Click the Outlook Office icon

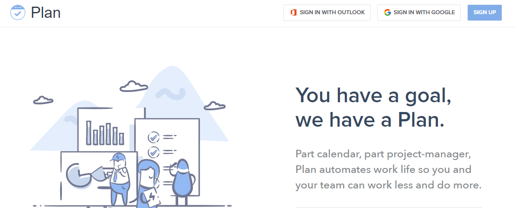(293, 12)
